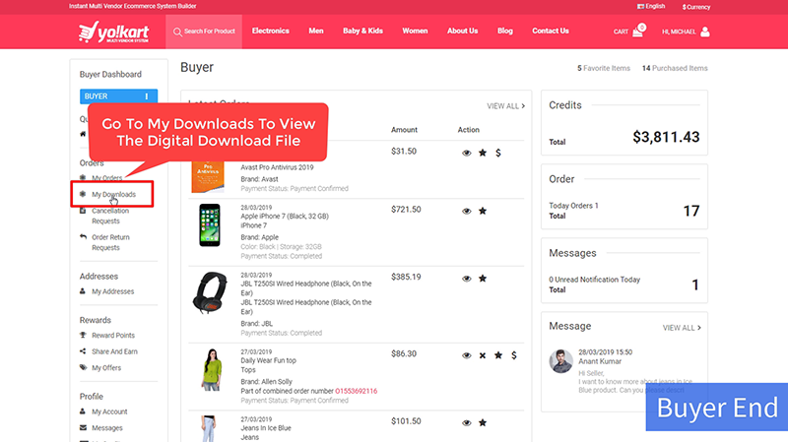The image size is (788, 442).
Task: Open 5 Favorite Items link
Action: click(x=604, y=68)
